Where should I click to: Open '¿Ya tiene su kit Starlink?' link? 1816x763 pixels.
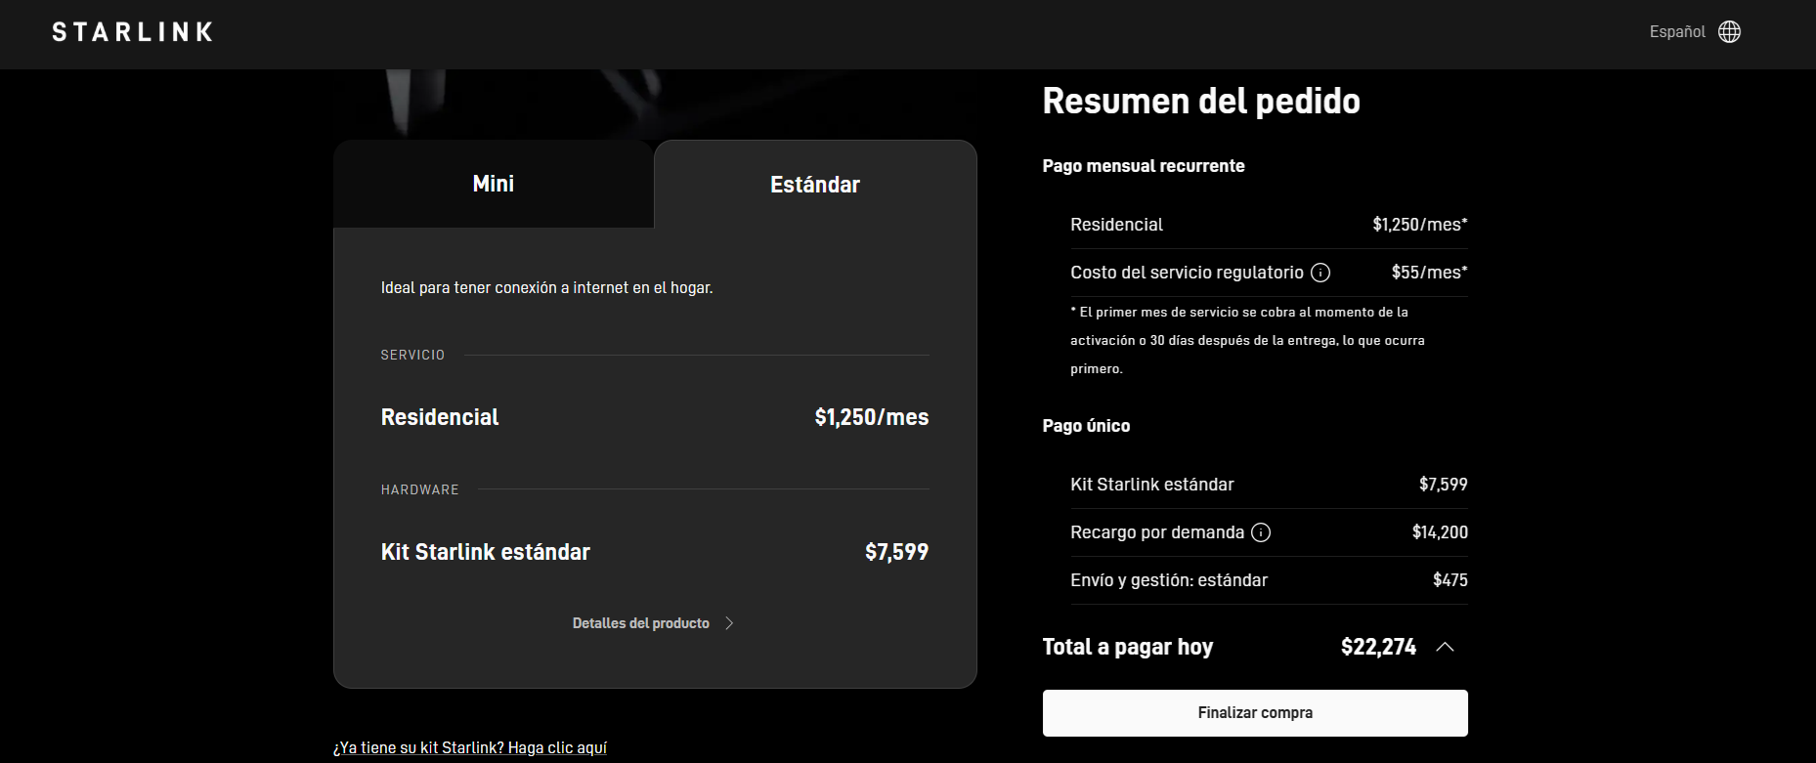(x=470, y=747)
